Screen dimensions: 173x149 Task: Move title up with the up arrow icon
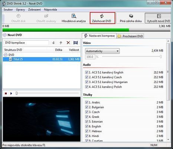point(61,43)
